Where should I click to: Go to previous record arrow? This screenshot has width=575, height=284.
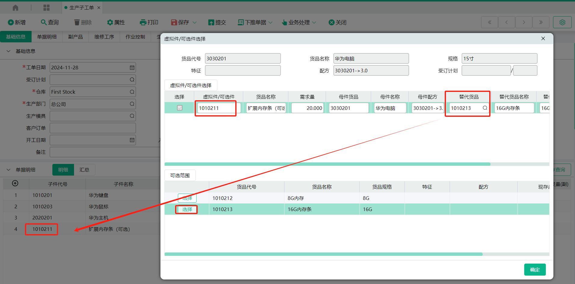coord(507,22)
